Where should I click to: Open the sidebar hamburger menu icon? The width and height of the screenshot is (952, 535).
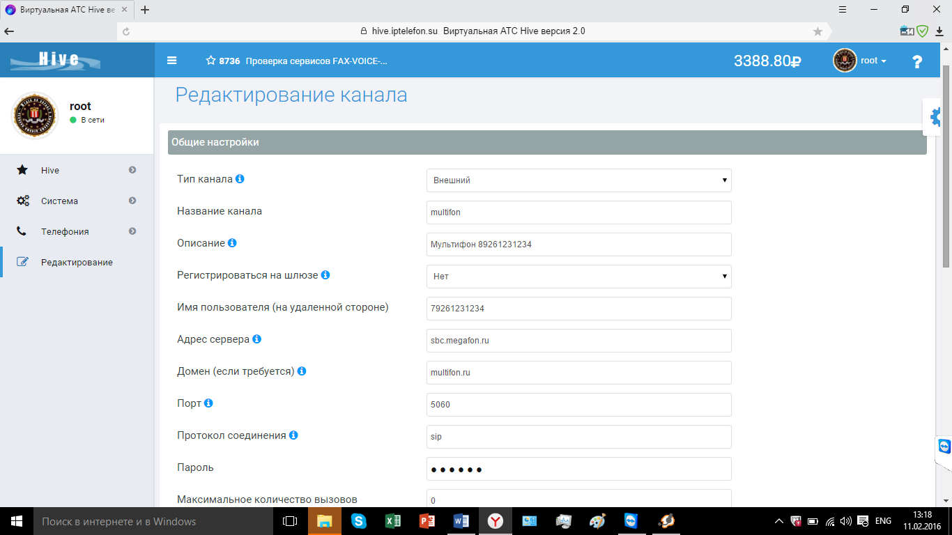pos(171,61)
